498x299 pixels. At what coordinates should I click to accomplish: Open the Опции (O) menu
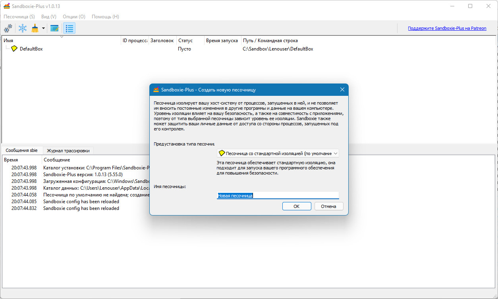click(74, 17)
